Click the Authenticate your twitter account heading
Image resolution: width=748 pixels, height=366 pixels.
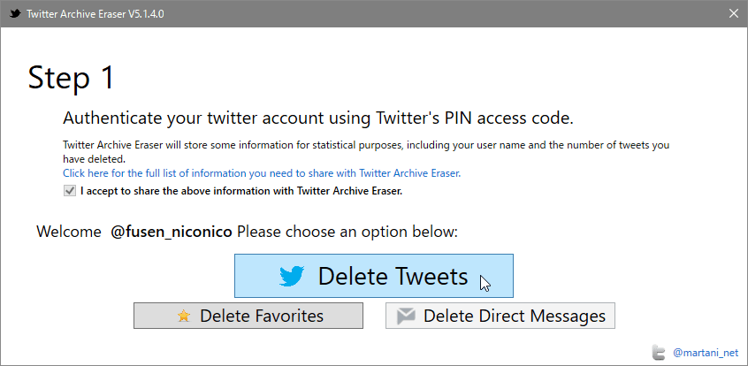pyautogui.click(x=318, y=118)
